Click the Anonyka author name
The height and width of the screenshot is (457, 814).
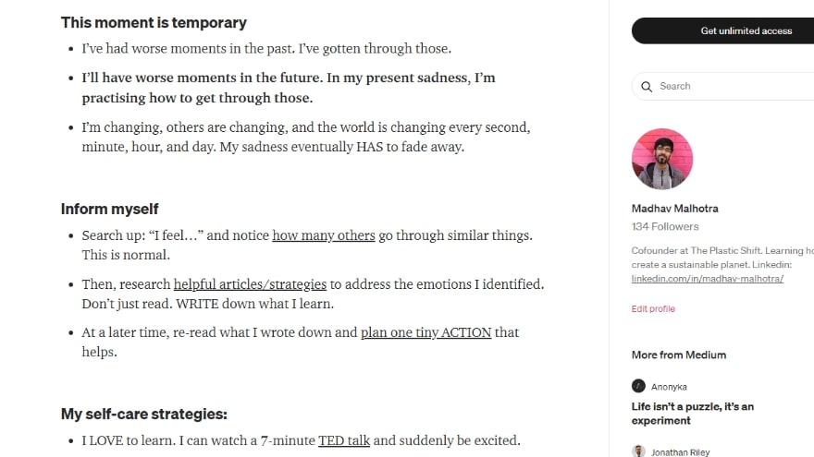pos(669,387)
